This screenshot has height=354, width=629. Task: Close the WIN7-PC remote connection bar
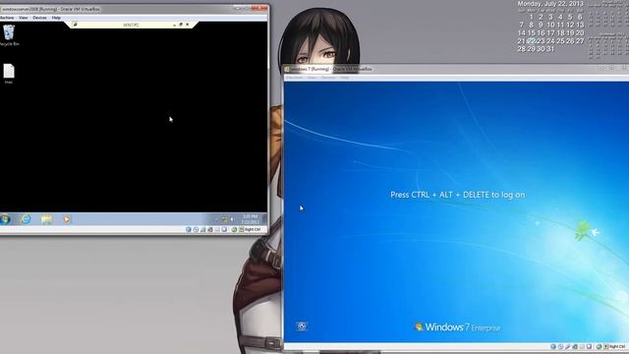(x=187, y=25)
